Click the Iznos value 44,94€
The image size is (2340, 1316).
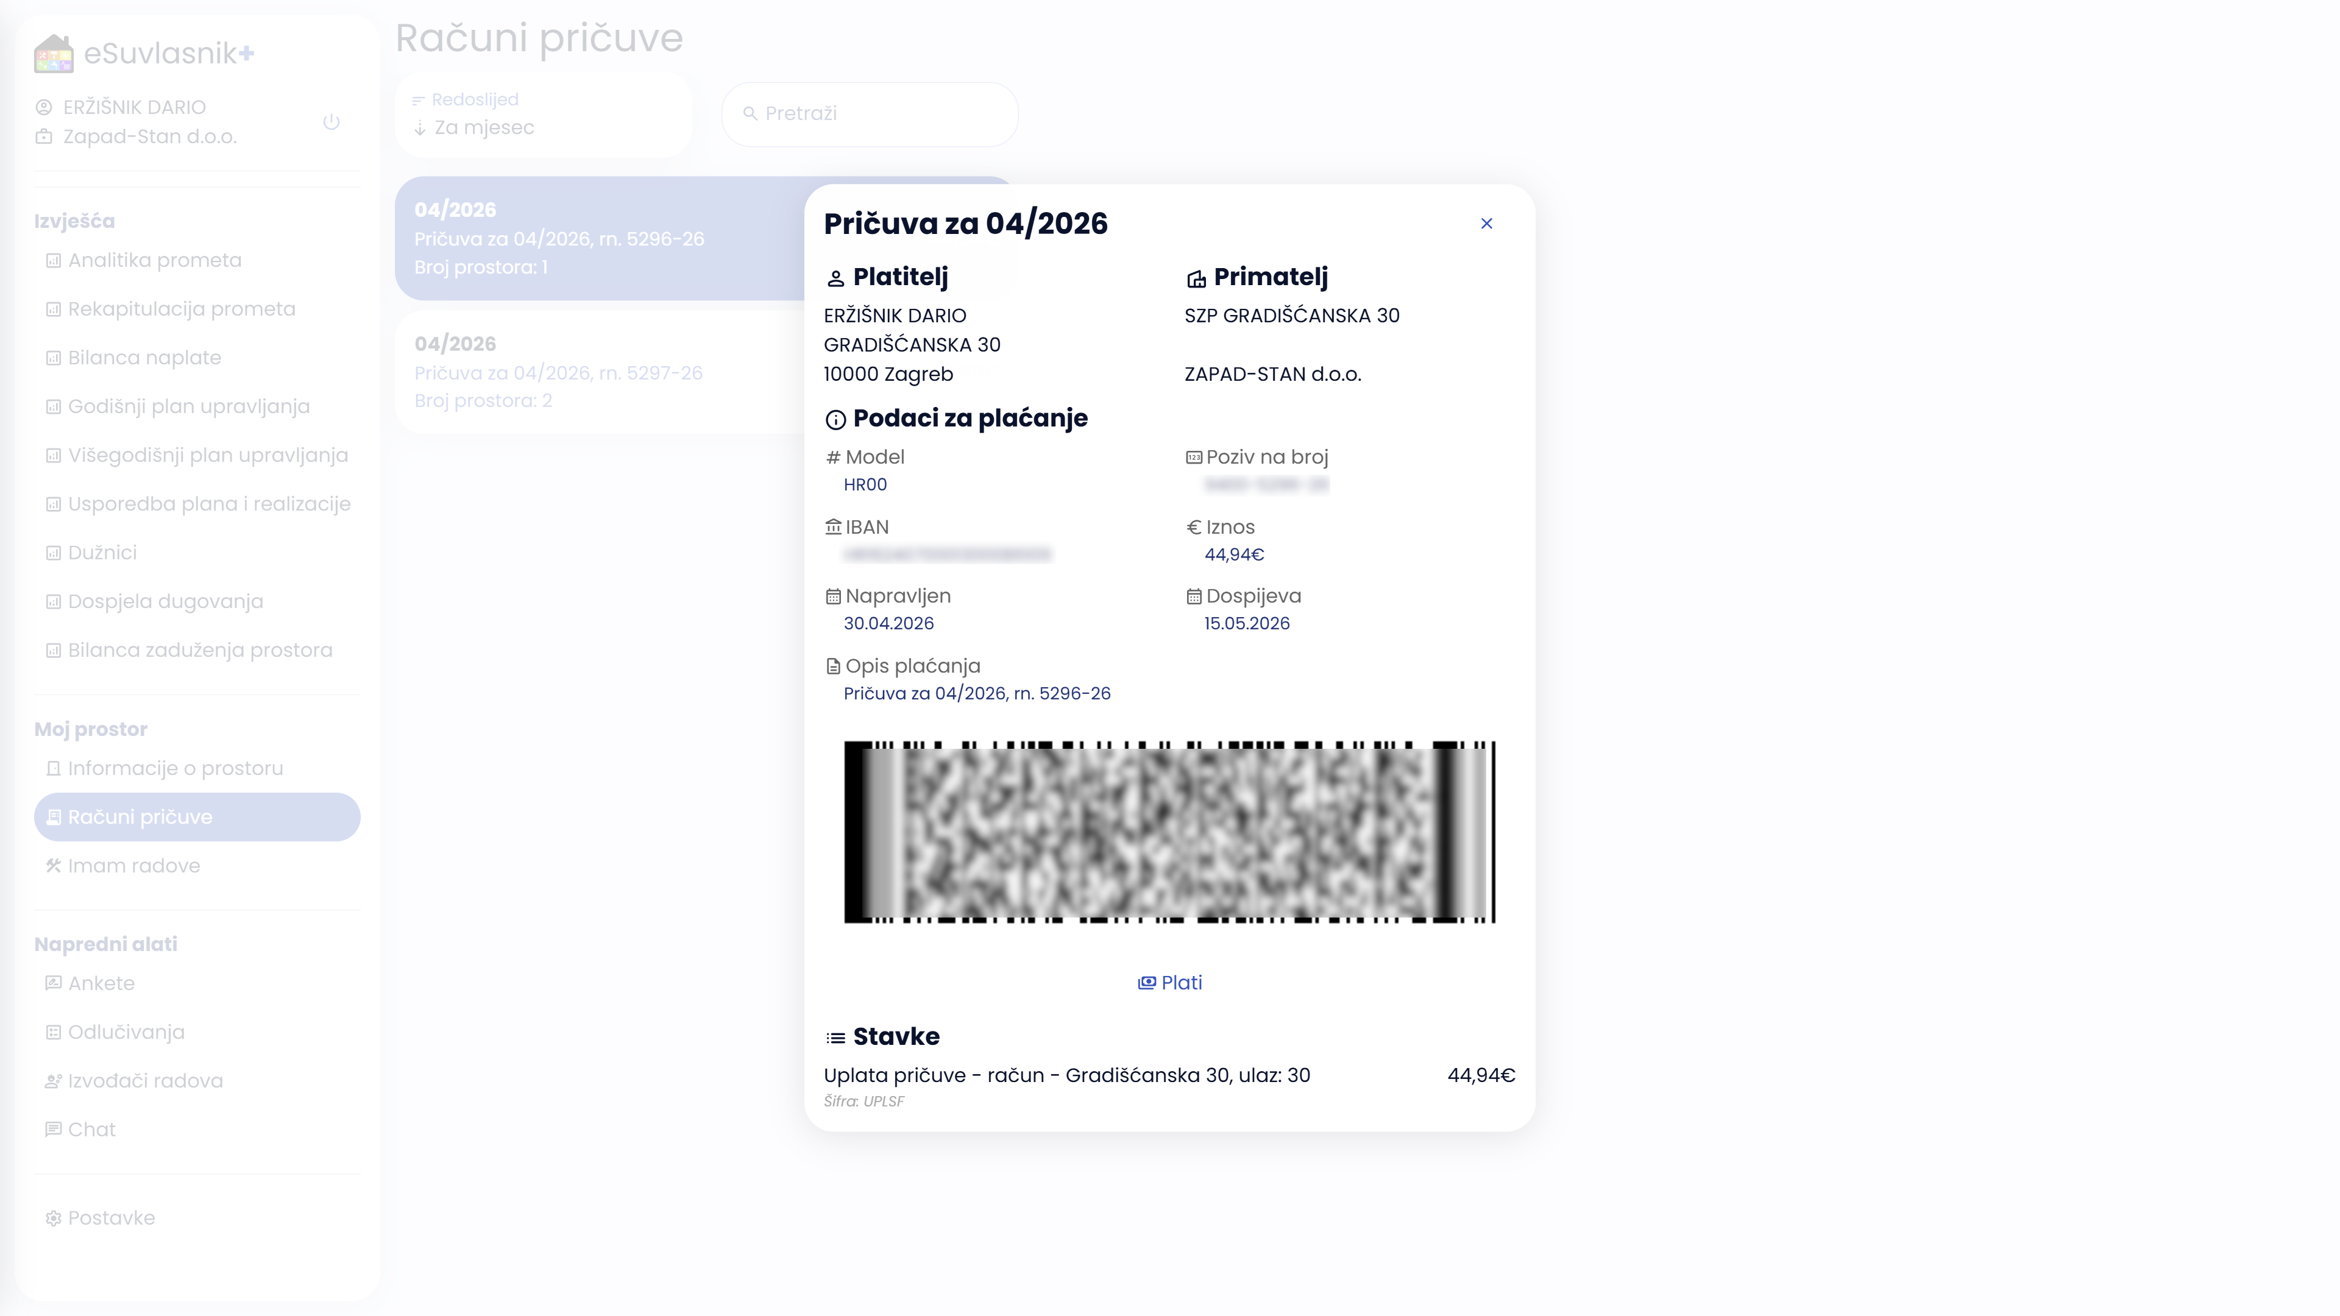click(1233, 555)
